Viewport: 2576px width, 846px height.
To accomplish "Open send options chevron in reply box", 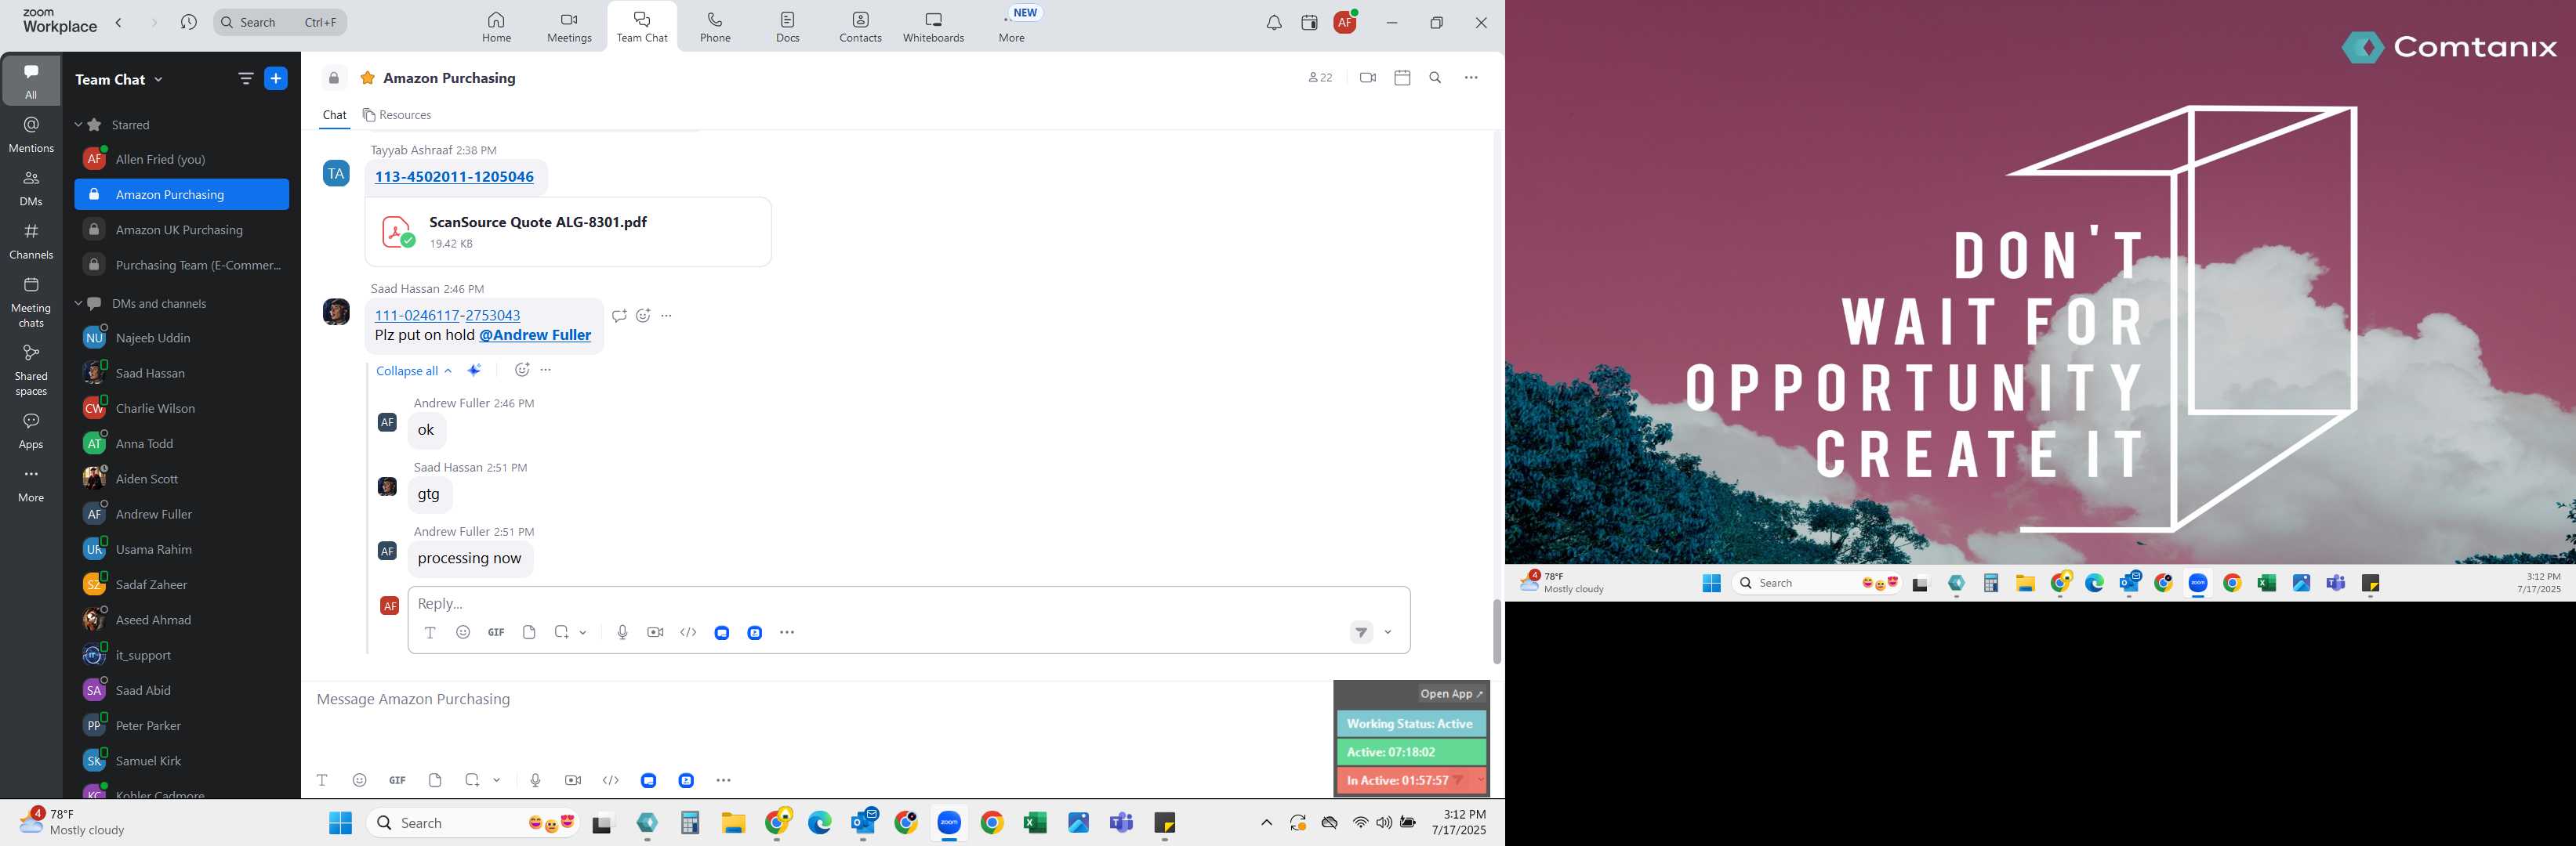I will (x=1388, y=632).
